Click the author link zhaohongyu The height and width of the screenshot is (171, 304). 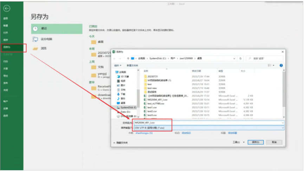(x=144, y=133)
